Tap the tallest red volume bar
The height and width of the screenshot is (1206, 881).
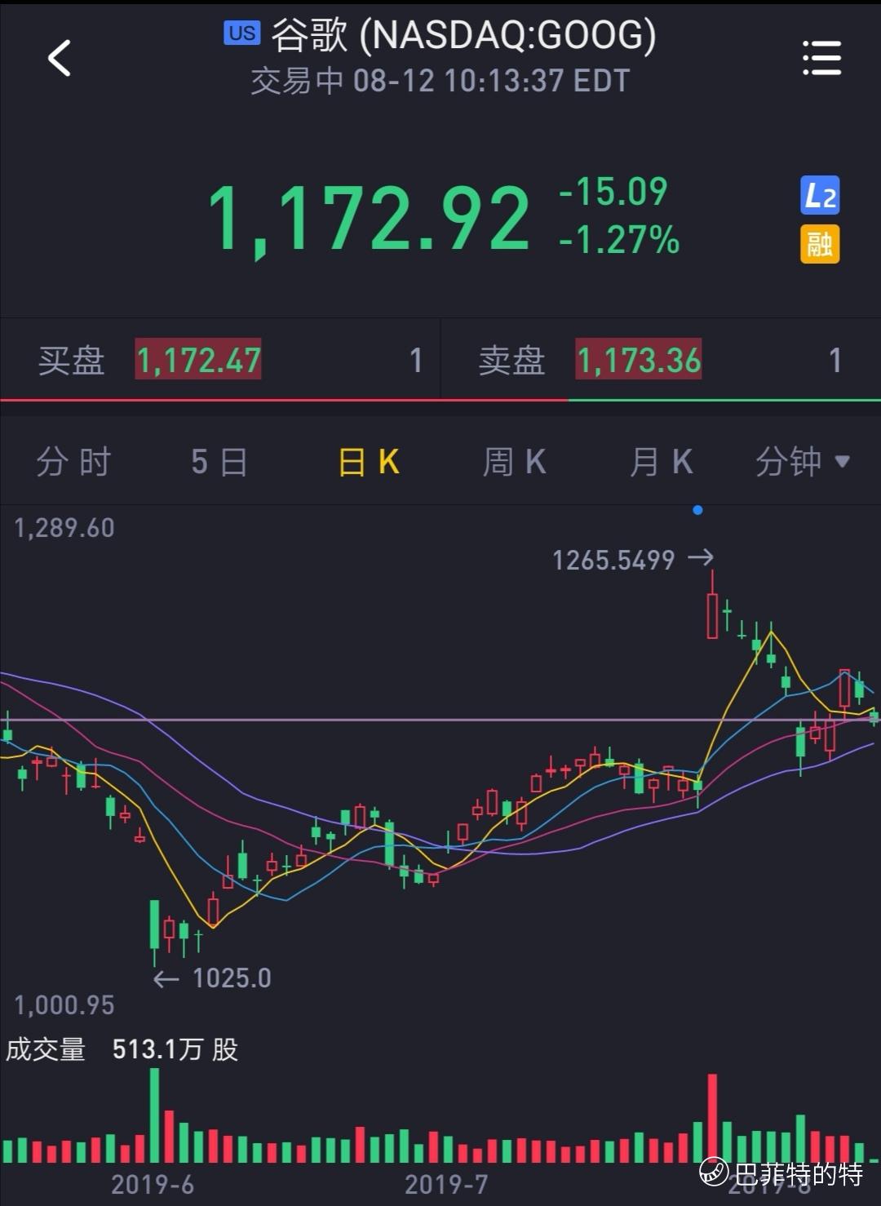pyautogui.click(x=712, y=1118)
